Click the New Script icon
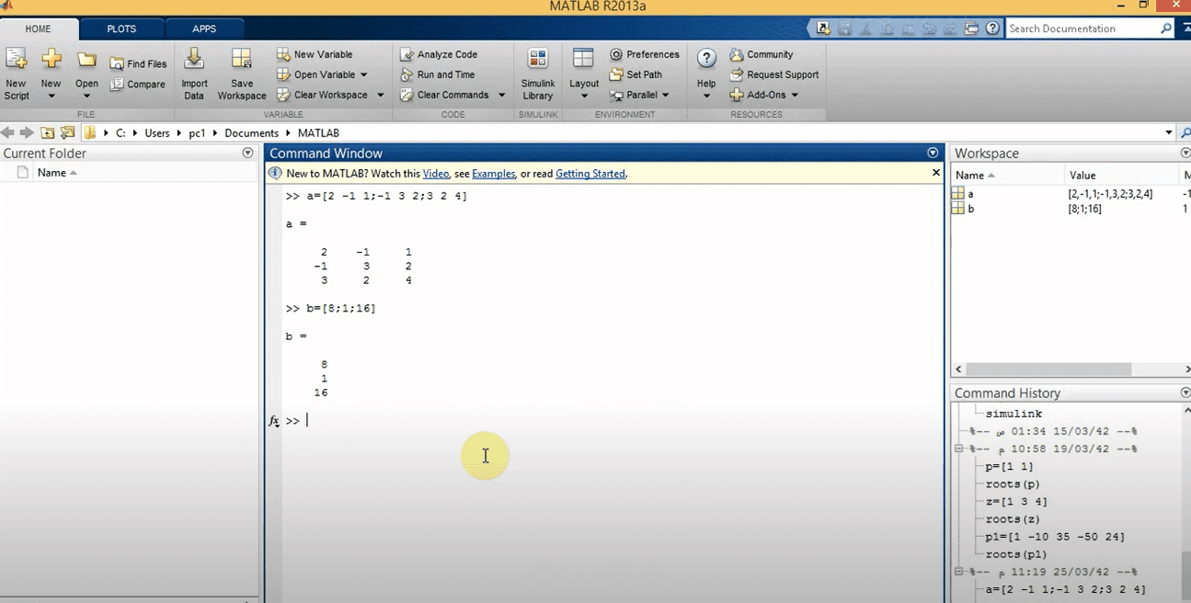 (16, 60)
